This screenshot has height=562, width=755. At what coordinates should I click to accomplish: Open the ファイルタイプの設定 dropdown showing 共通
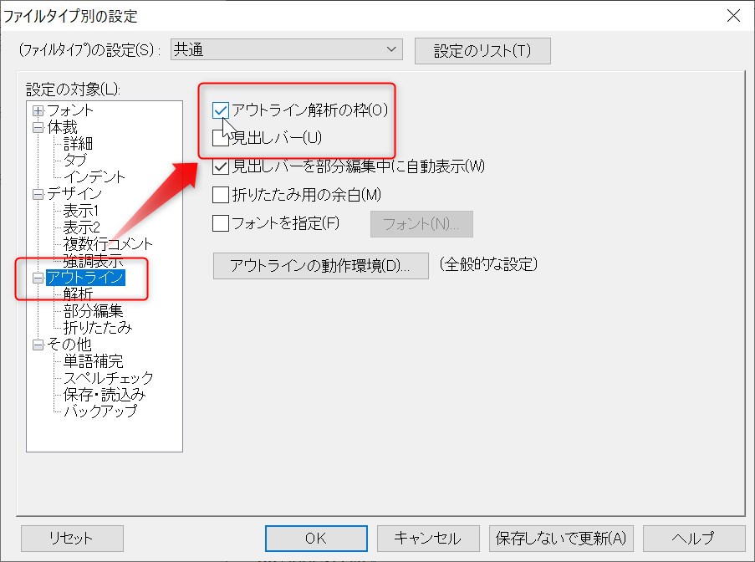[x=287, y=49]
